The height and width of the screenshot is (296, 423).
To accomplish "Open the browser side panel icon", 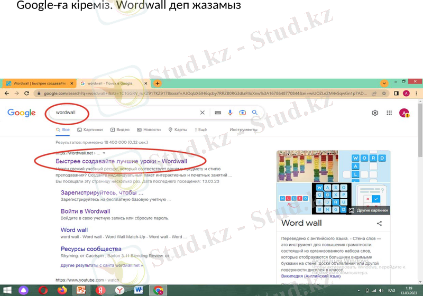I will tap(396, 93).
